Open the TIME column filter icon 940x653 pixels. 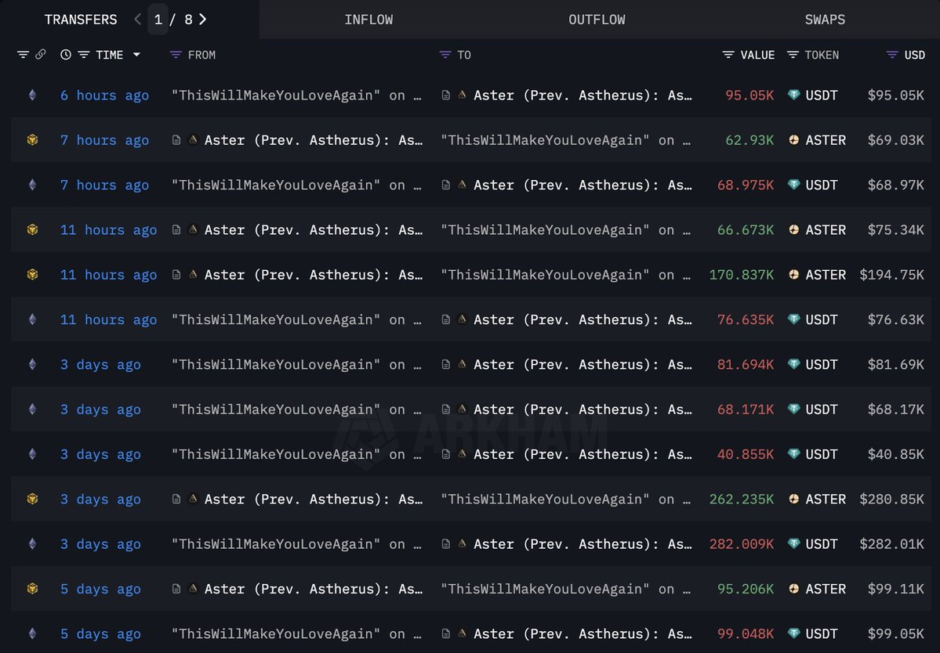pos(83,55)
